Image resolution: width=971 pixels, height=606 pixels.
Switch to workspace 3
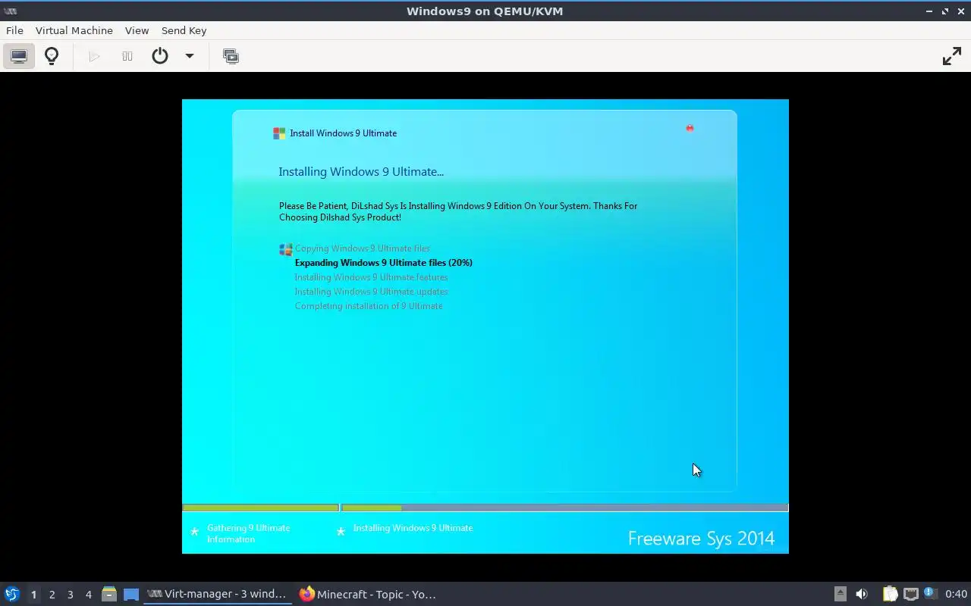click(x=70, y=595)
